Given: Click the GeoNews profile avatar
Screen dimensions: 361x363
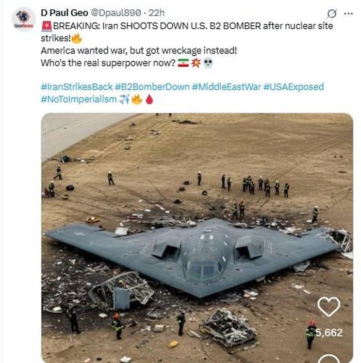Looking at the screenshot, I should [23, 20].
